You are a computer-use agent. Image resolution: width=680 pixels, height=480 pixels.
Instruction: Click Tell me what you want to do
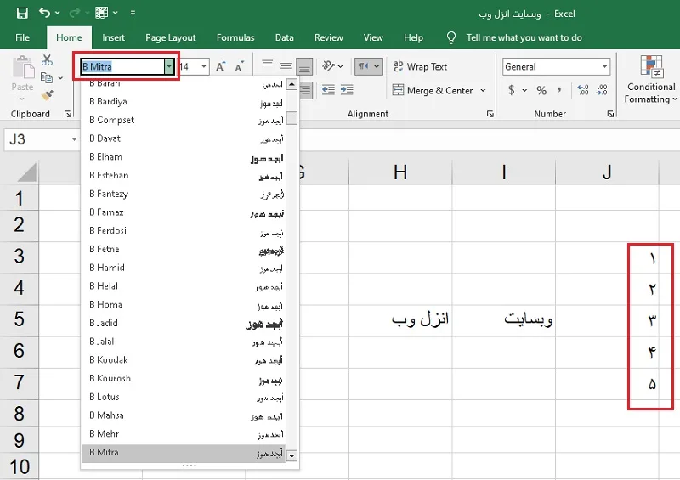coord(524,37)
